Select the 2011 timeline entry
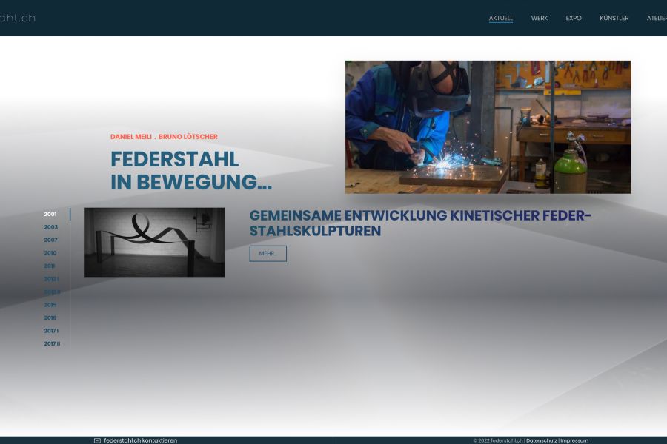Screen dimensions: 667x444 [50, 266]
